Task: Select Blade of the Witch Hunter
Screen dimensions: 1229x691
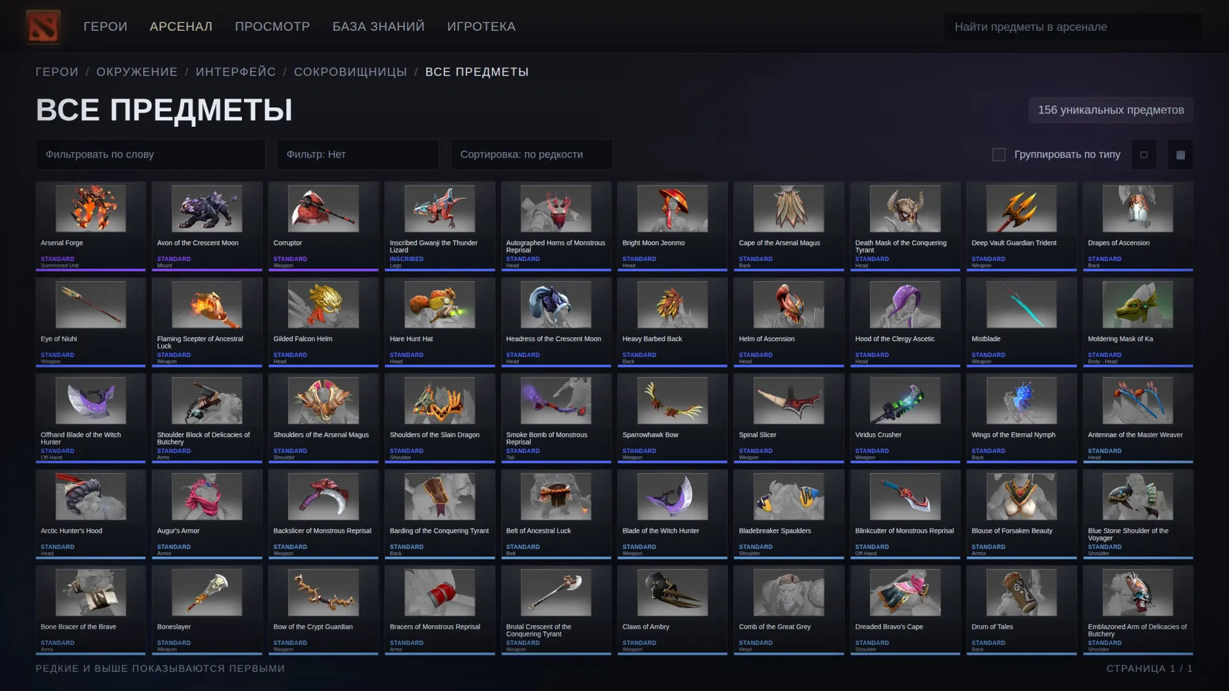Action: [672, 514]
